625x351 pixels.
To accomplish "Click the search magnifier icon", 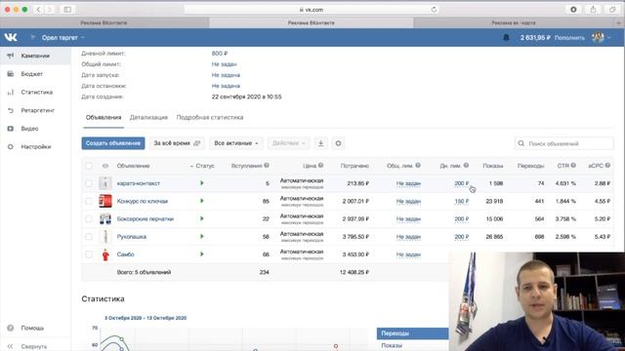I will (x=521, y=143).
